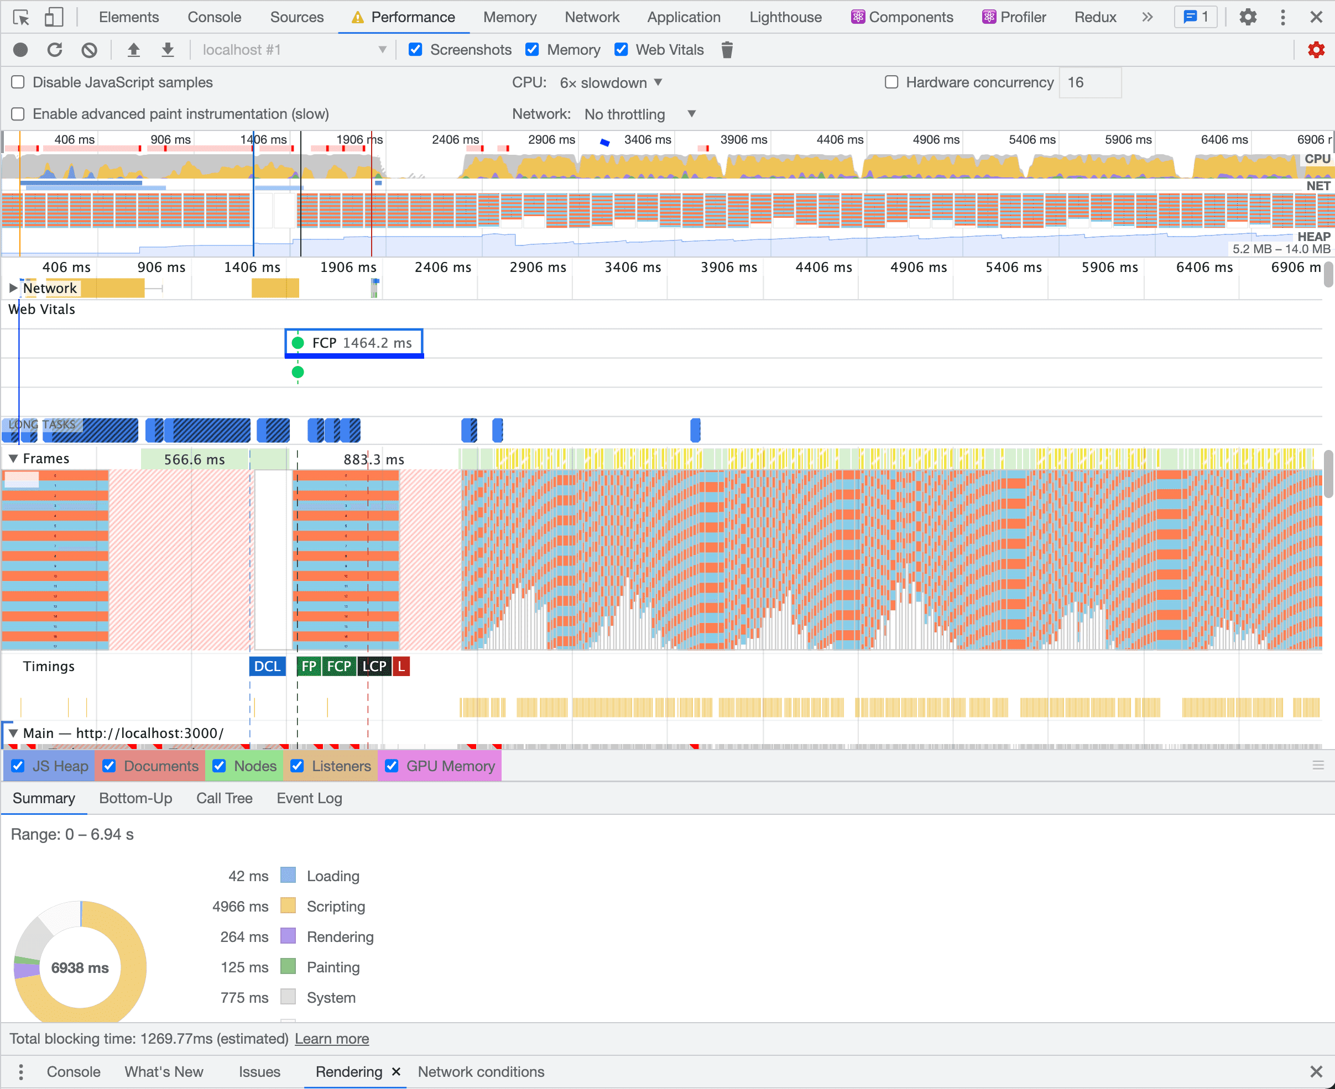This screenshot has height=1089, width=1335.
Task: Enable Disable JavaScript samples checkbox
Action: [18, 82]
